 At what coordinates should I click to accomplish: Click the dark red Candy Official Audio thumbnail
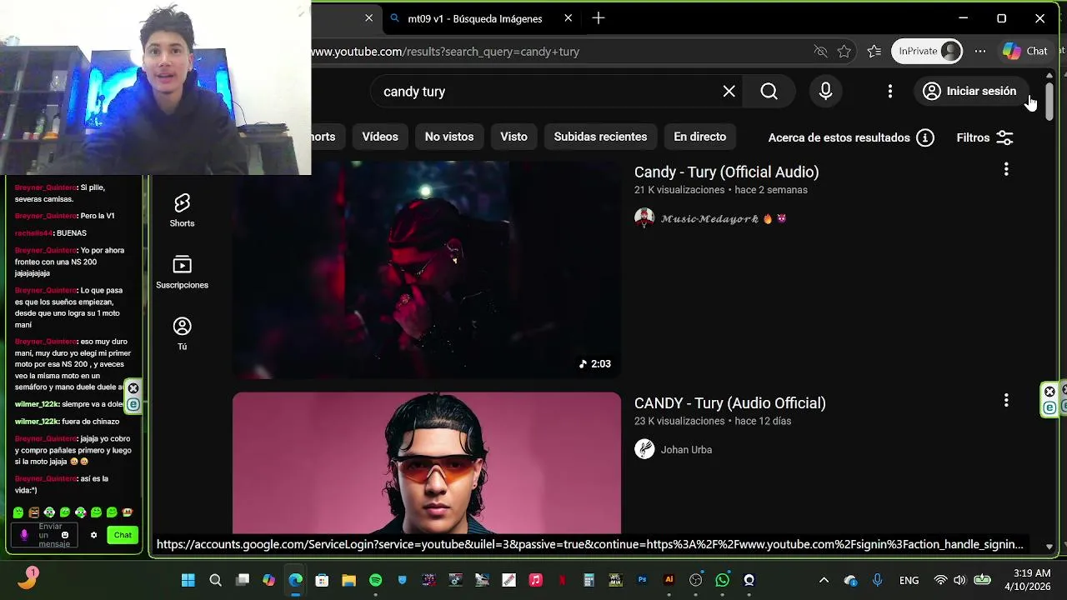pyautogui.click(x=427, y=269)
